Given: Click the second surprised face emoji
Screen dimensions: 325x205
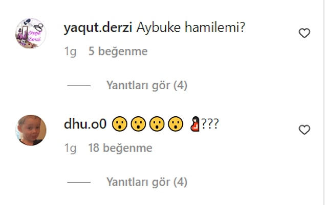Looking at the screenshot, I should point(138,124).
